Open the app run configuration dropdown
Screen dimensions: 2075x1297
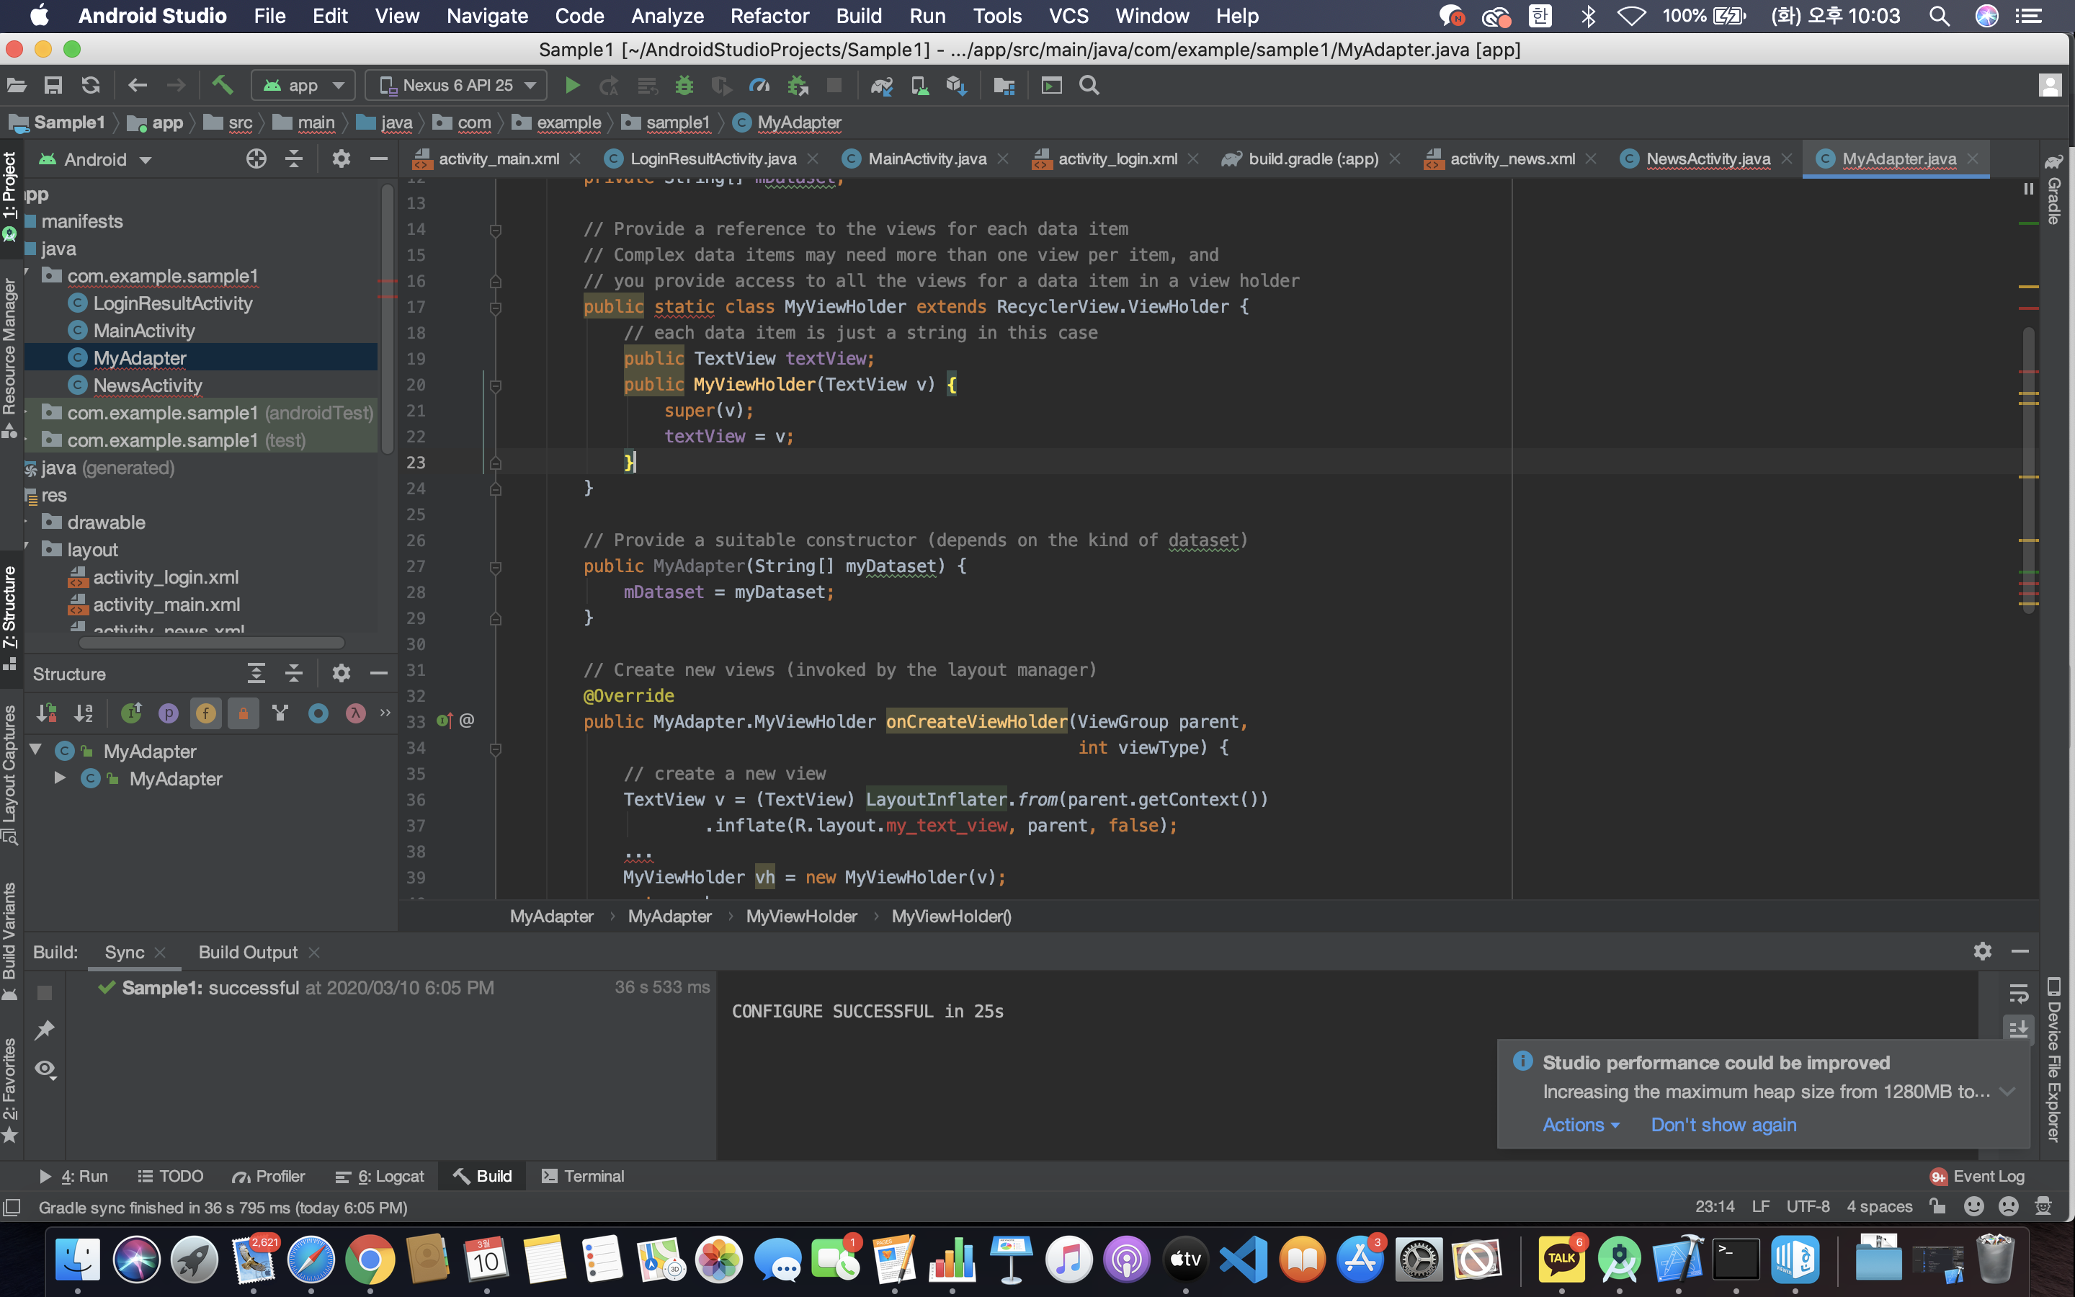tap(303, 85)
